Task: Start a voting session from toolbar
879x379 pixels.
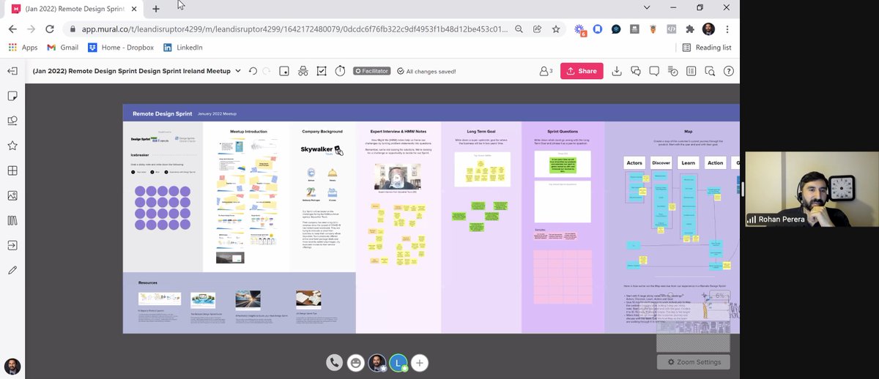Action: (x=322, y=71)
